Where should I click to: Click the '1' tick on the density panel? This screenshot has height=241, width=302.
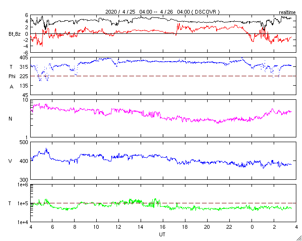27,137
